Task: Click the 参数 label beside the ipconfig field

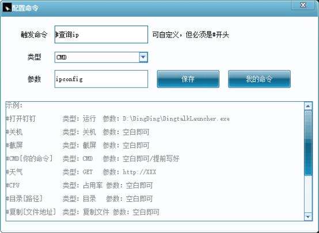Action: 34,79
